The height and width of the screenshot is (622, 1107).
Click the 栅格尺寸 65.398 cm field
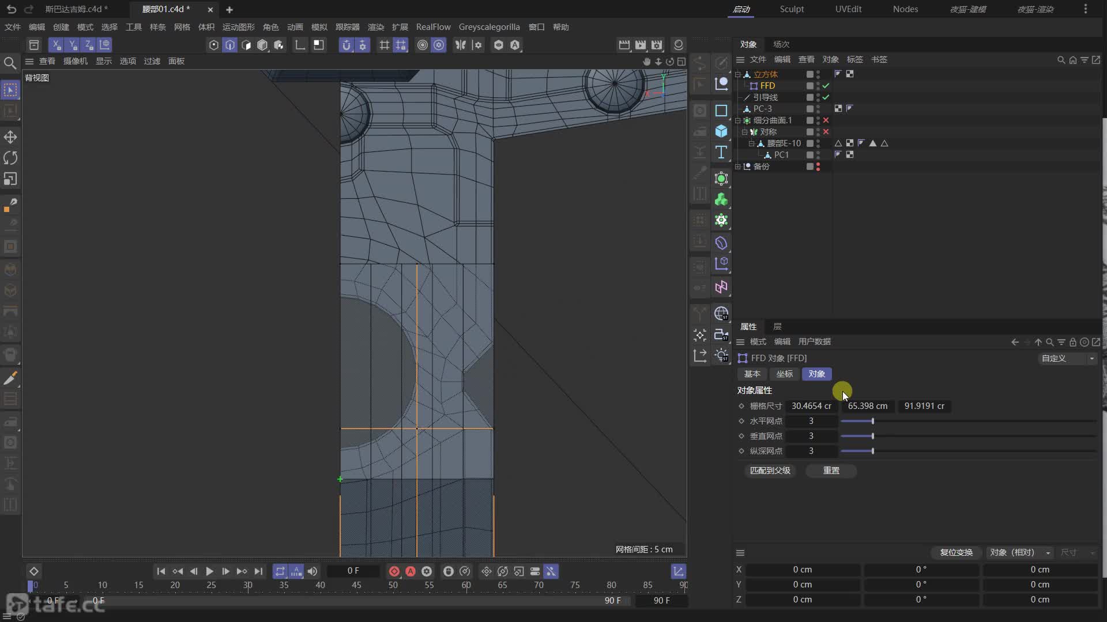tap(868, 406)
